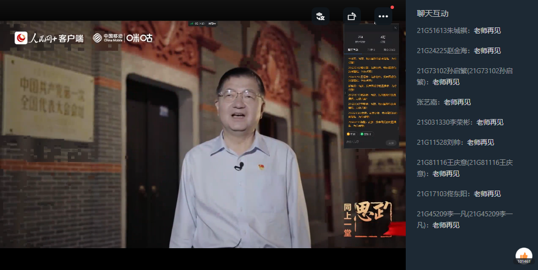Image resolution: width=538 pixels, height=270 pixels.
Task: Click the chat message from 21G51613朱城祺
Action: tap(459, 31)
